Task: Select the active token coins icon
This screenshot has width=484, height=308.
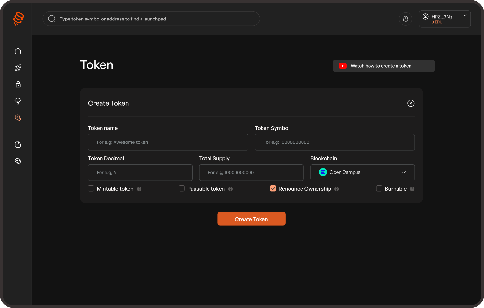Action: tap(18, 118)
